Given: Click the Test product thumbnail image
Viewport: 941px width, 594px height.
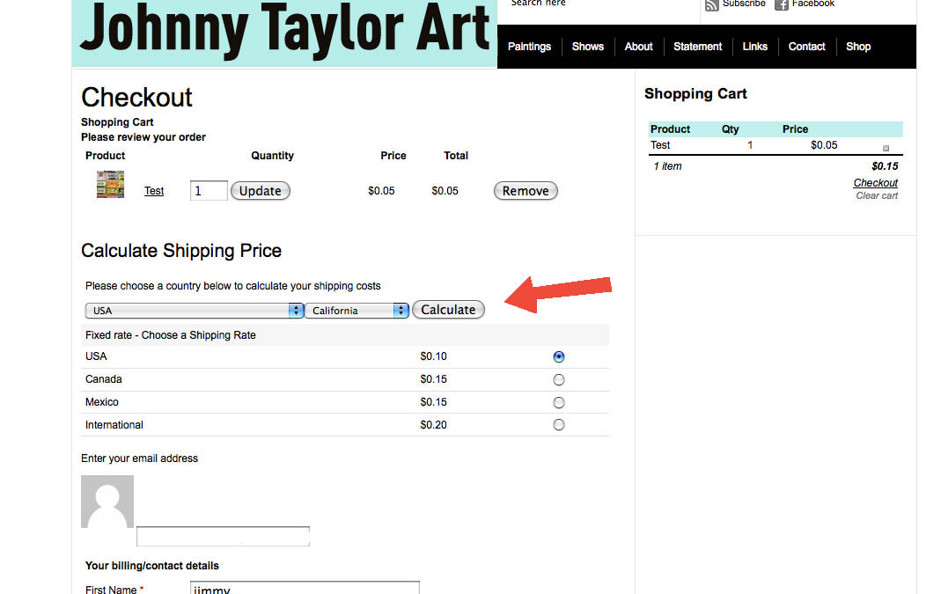Looking at the screenshot, I should tap(110, 184).
